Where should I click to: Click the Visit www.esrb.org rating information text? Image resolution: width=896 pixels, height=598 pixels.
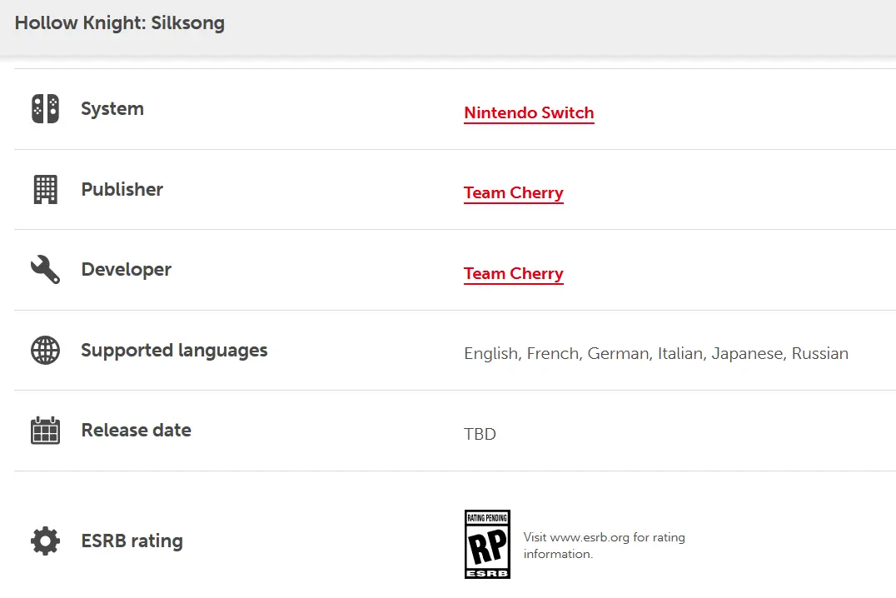604,546
